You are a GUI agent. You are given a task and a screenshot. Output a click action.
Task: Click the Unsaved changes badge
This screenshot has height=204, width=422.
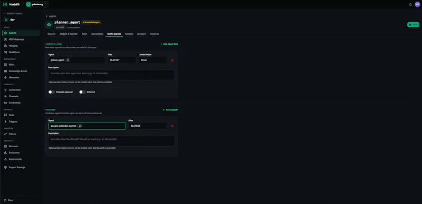(x=91, y=22)
